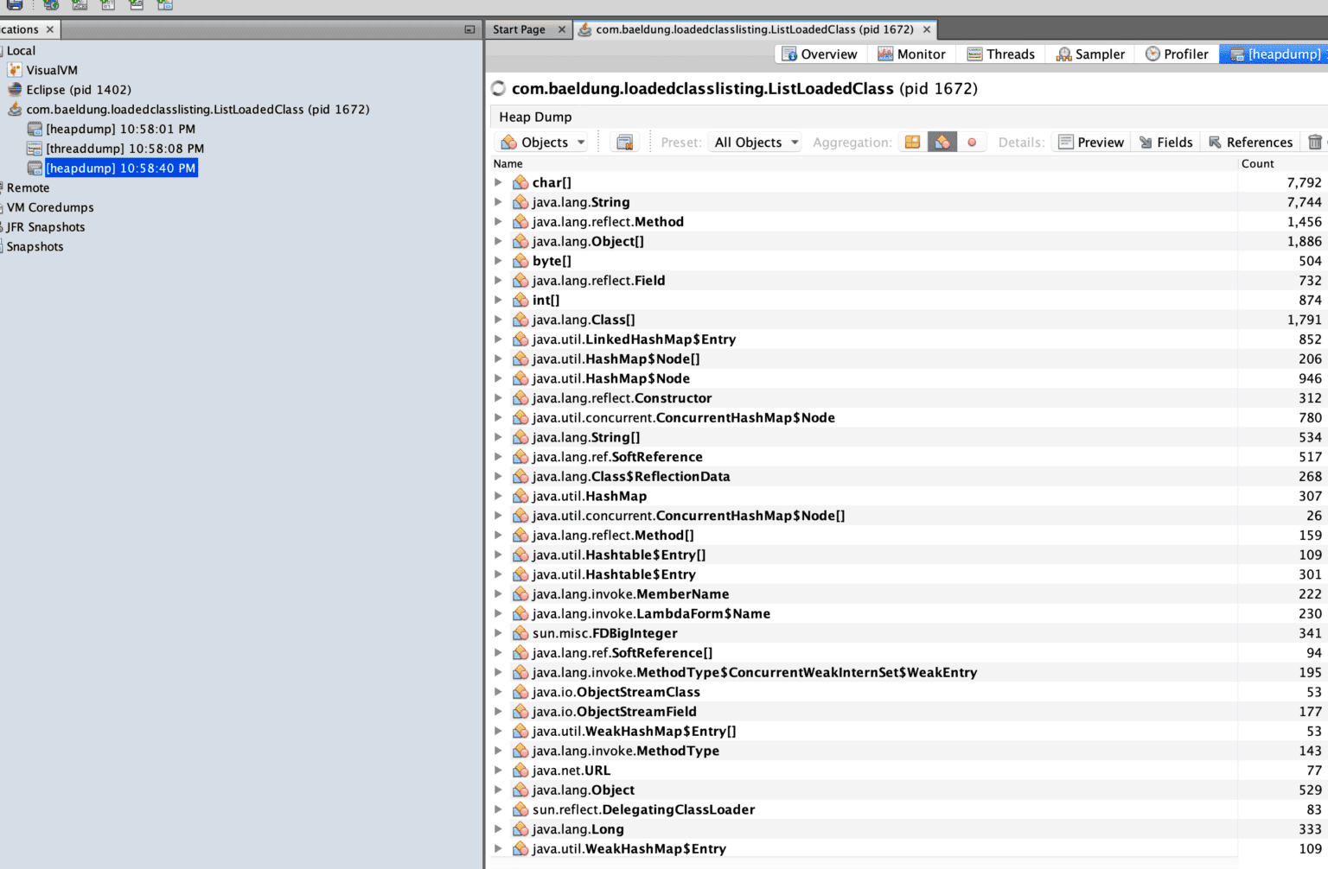This screenshot has height=869, width=1328.
Task: Open the Objects dropdown
Action: (540, 142)
